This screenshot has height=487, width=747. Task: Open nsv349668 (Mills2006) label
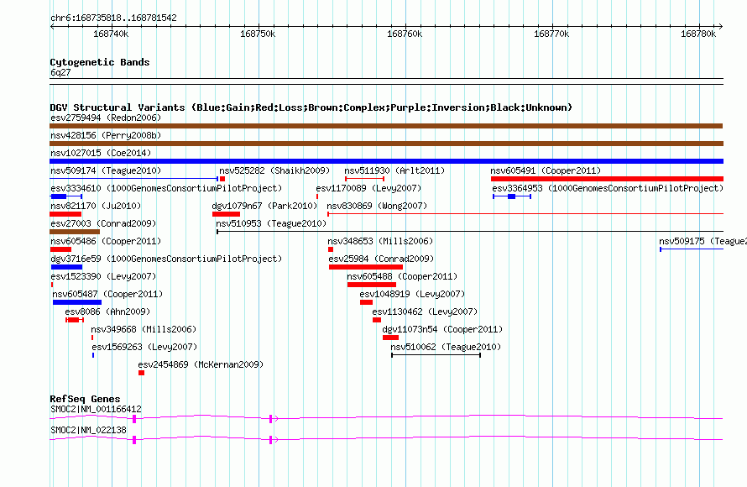[x=144, y=329]
